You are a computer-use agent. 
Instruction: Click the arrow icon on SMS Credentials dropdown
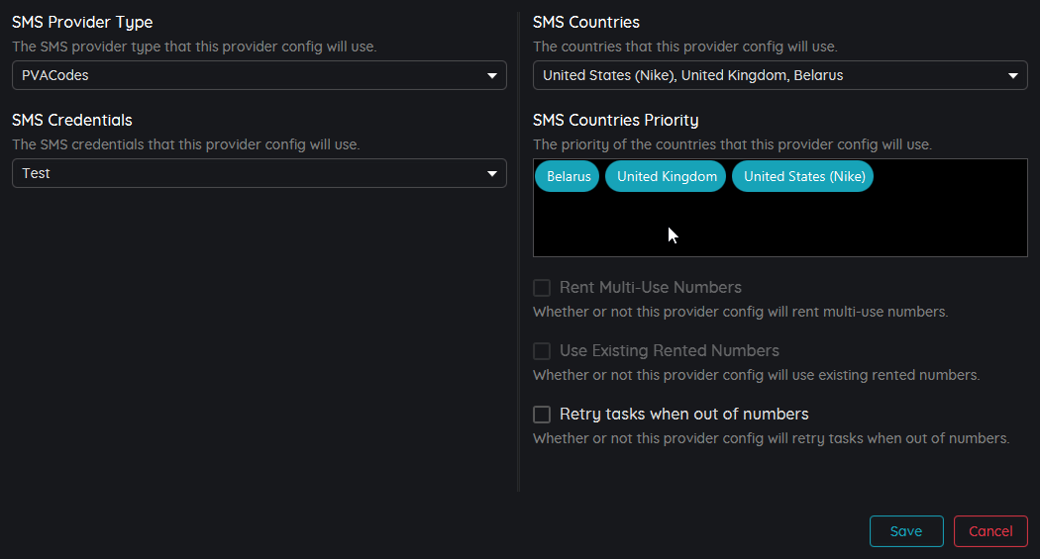point(492,174)
